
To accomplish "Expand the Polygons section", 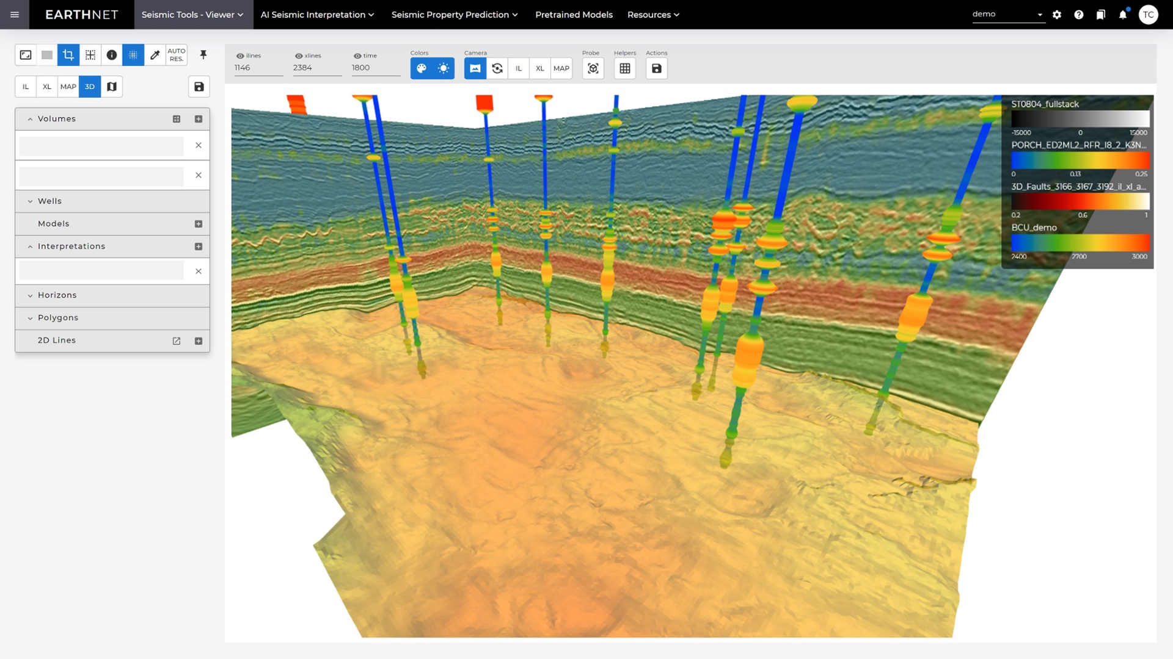I will click(x=30, y=317).
